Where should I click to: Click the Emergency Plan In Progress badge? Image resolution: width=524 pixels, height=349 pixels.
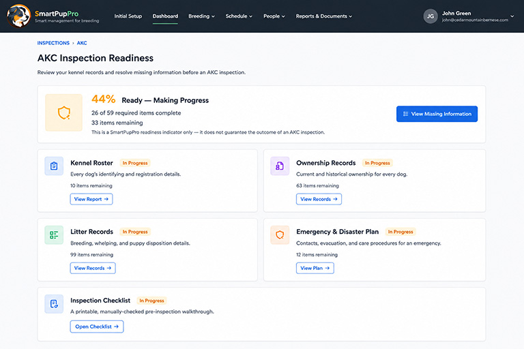click(401, 232)
